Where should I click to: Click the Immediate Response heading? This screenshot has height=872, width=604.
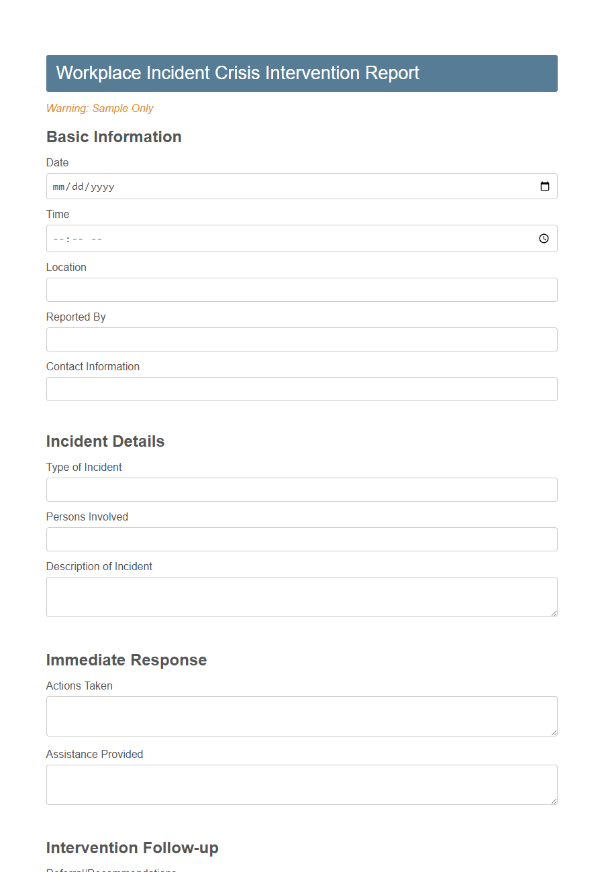[126, 660]
